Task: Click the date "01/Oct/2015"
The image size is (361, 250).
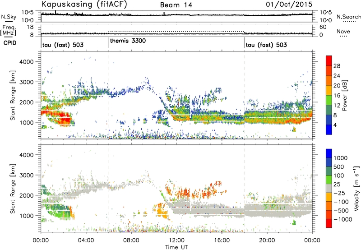Action: pyautogui.click(x=289, y=5)
